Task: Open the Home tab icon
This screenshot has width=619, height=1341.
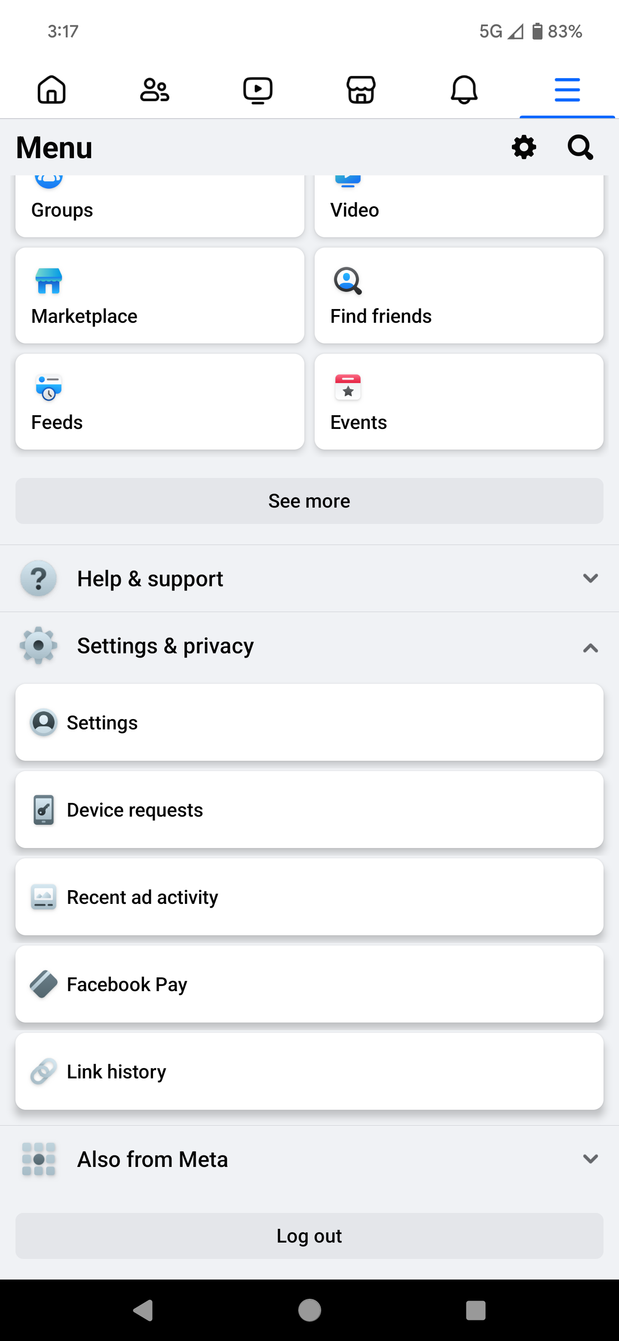Action: click(52, 89)
